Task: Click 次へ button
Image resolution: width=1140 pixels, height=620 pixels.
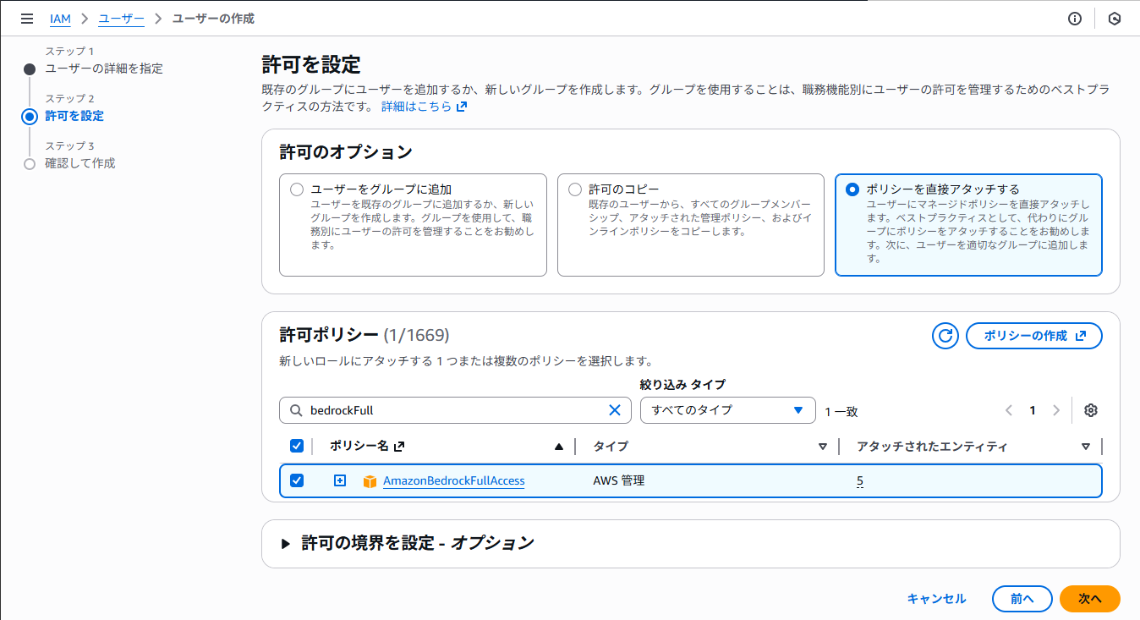Action: (1090, 599)
